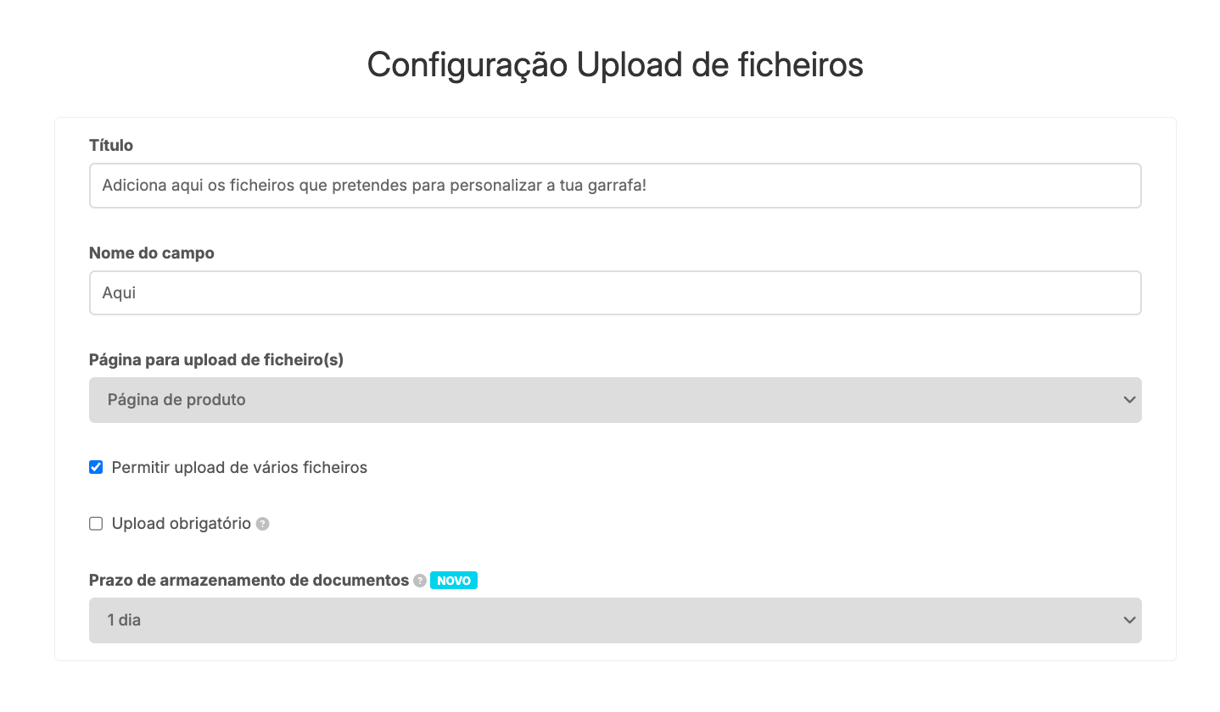
Task: Click the Nome do campo label text
Action: pos(151,253)
